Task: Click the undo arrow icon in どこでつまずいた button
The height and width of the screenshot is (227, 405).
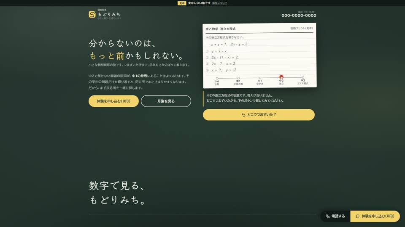Action: point(243,115)
